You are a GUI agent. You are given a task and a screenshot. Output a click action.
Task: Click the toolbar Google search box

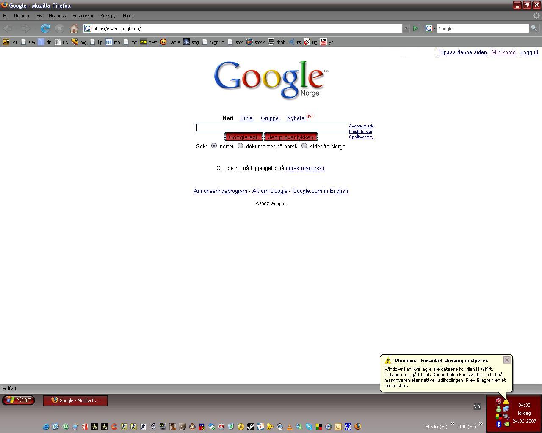point(483,28)
